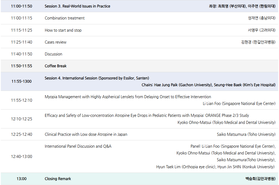Select speaker Li Lian Foo at 11:55-12:10

pos(239,104)
